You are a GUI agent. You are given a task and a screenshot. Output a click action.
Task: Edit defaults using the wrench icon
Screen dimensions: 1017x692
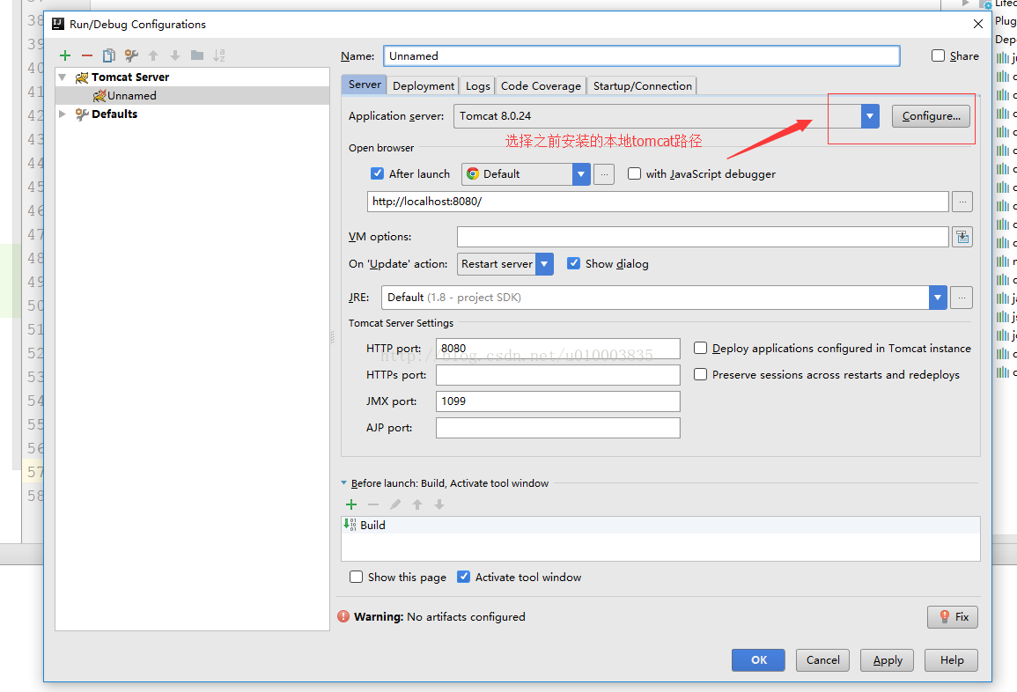[x=131, y=55]
